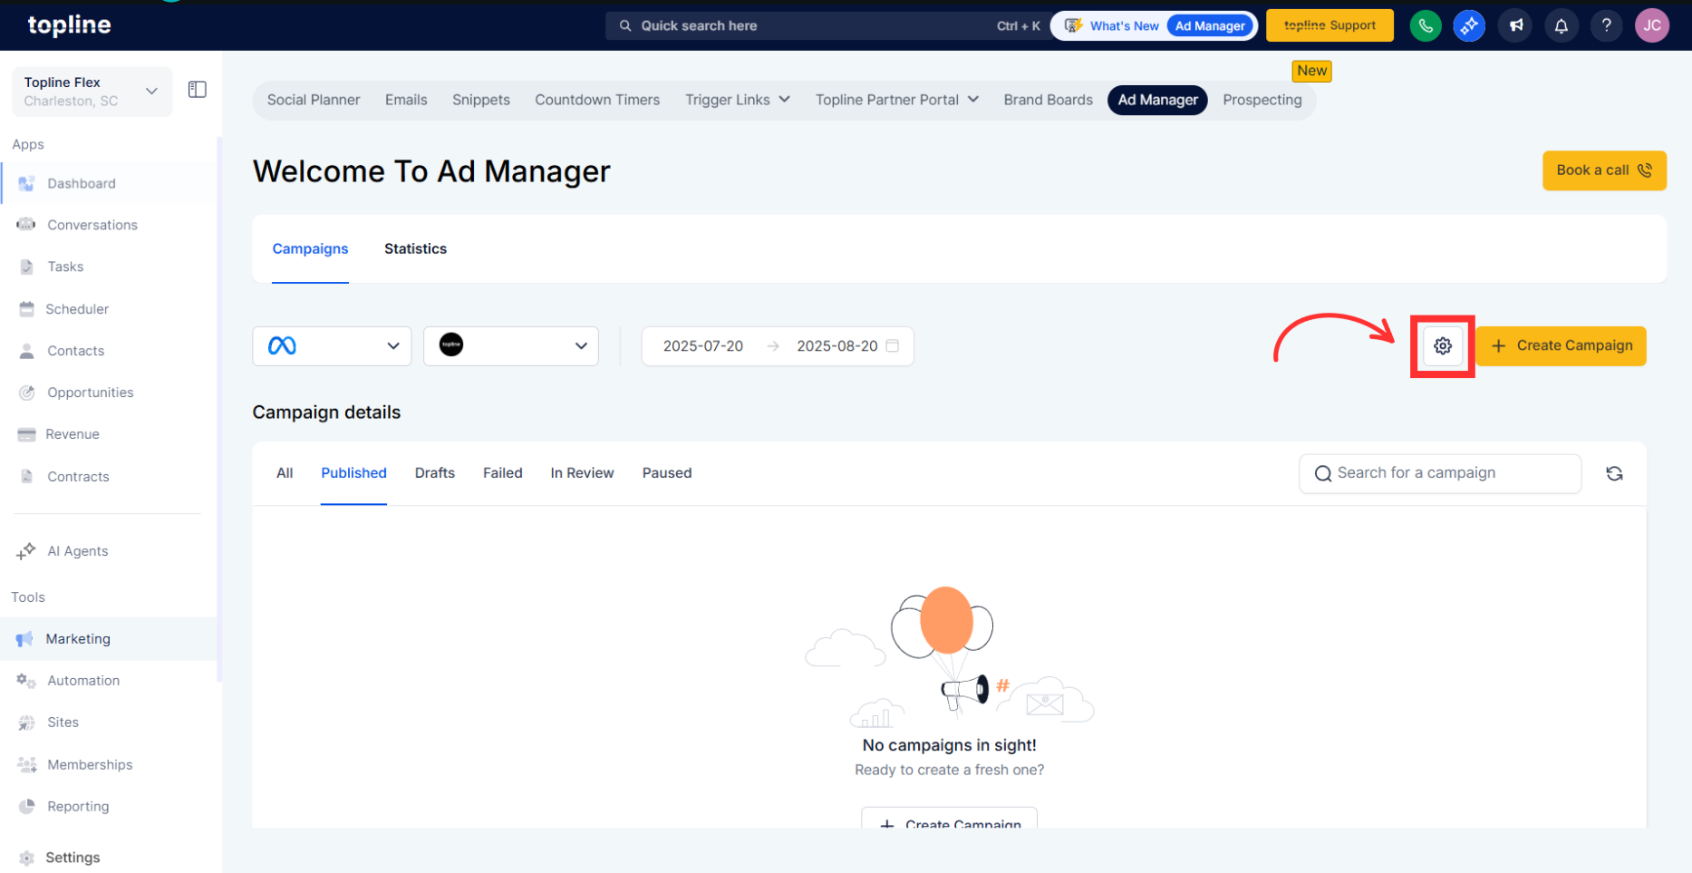Screen dimensions: 1692x873
Task: Click the Reporting pie chart icon
Action: 26,807
